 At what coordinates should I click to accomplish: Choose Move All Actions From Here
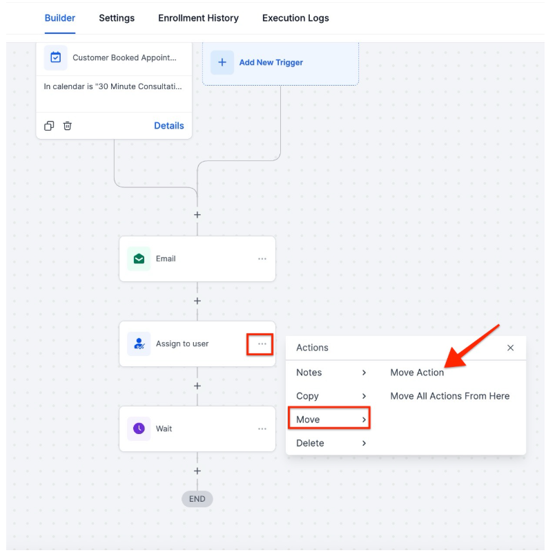[449, 396]
